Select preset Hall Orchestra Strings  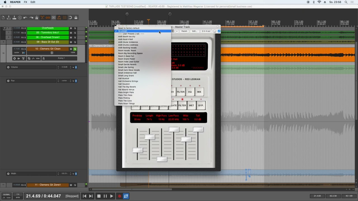(128, 81)
